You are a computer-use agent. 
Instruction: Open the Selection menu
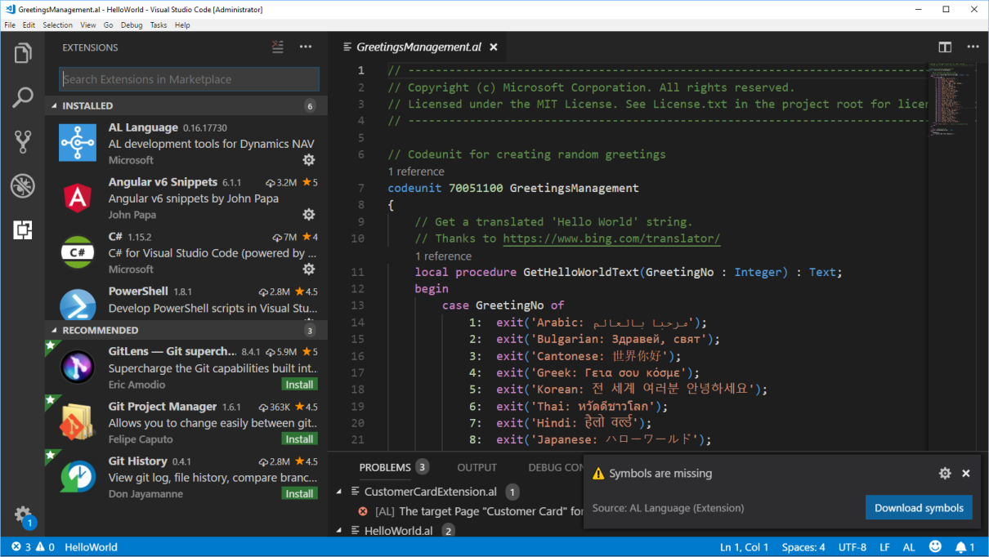pyautogui.click(x=58, y=25)
